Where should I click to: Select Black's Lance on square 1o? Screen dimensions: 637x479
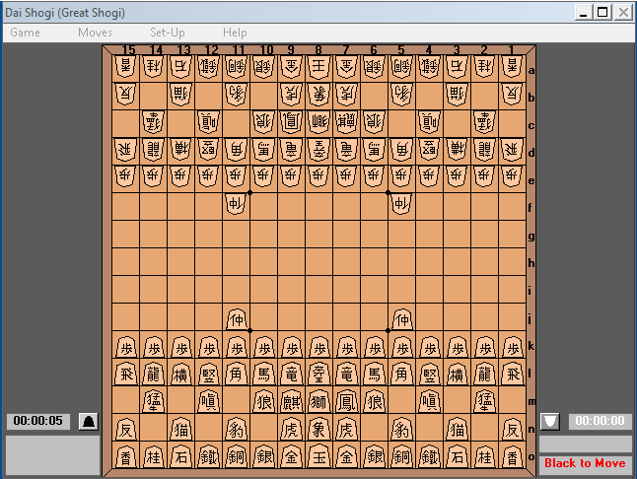pos(512,457)
